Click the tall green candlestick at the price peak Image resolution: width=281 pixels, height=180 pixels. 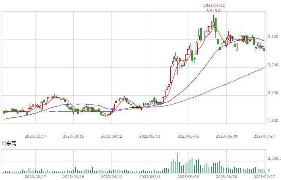216,25
